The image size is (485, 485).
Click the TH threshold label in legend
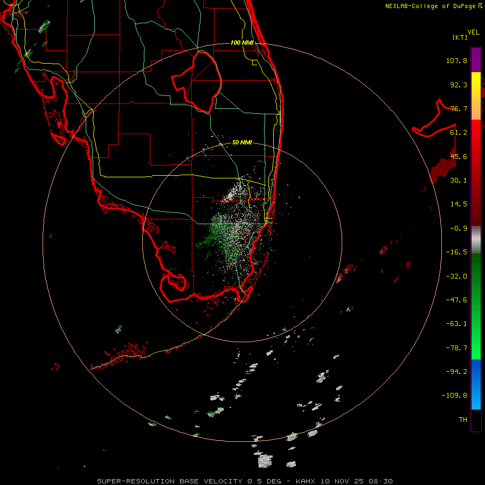tap(463, 420)
